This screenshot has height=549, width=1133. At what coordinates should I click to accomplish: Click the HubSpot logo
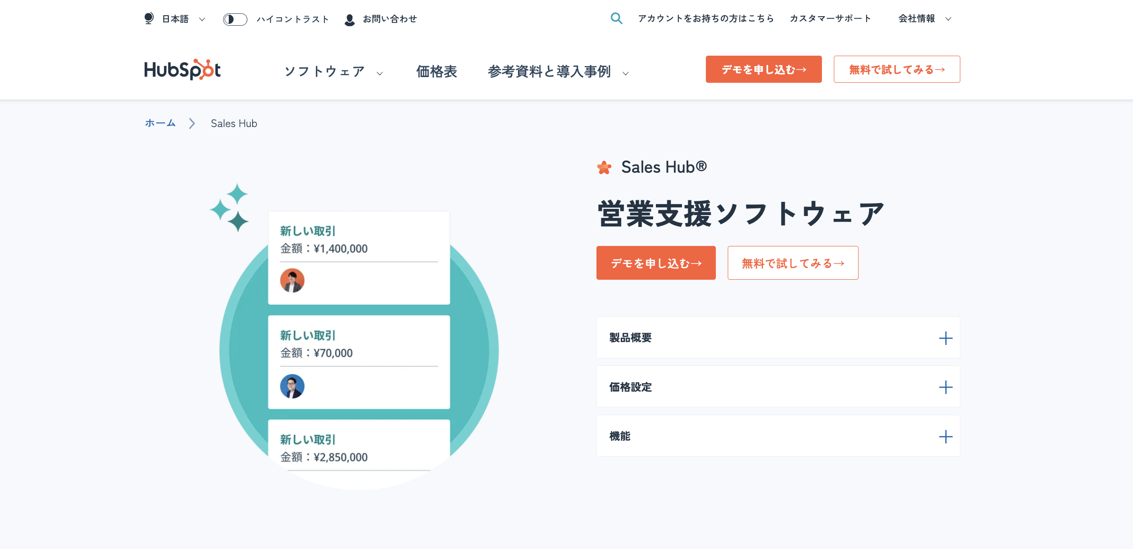click(183, 69)
